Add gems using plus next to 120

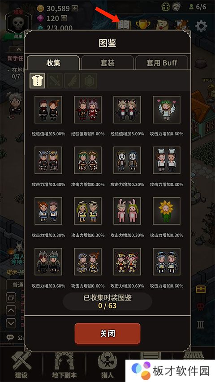click(64, 18)
